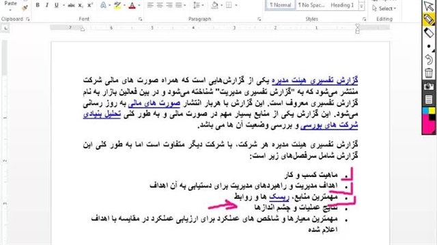Select the arrow cursor annotation tool

click(x=429, y=6)
